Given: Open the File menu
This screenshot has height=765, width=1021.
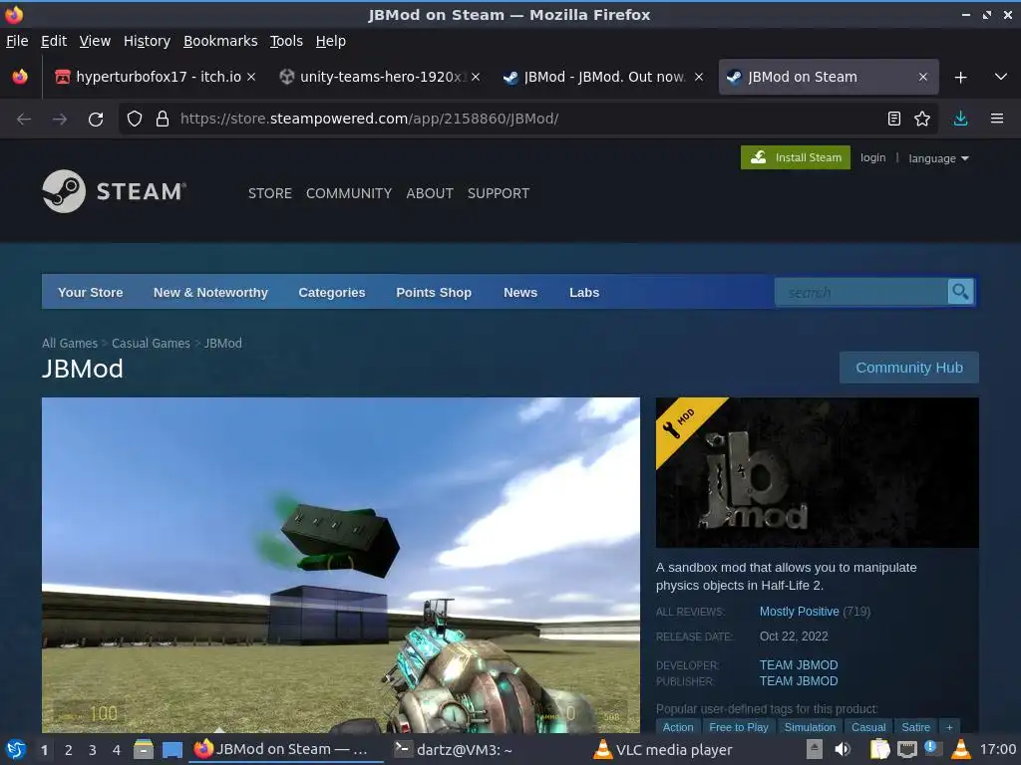Looking at the screenshot, I should (17, 41).
